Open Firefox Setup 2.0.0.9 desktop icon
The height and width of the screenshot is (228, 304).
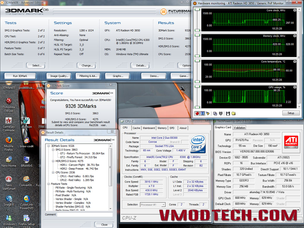coord(26,221)
